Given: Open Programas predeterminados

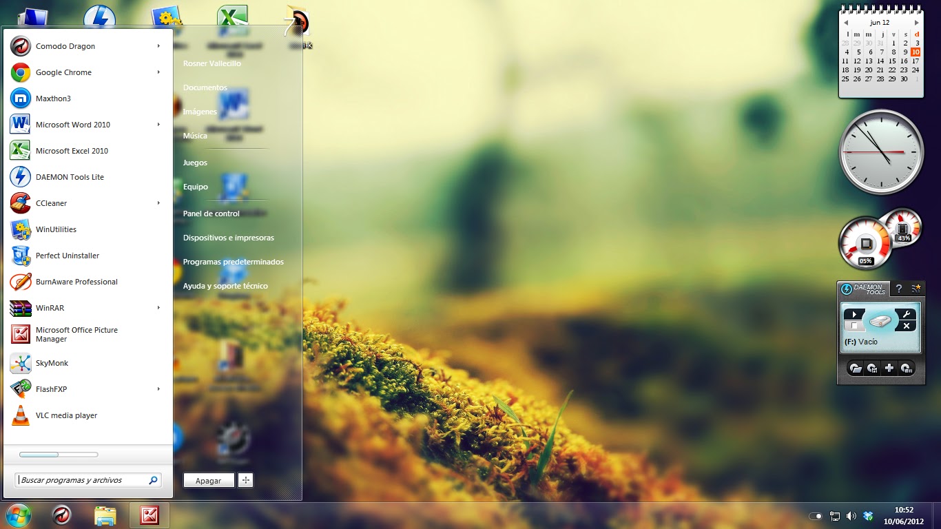Looking at the screenshot, I should (234, 262).
